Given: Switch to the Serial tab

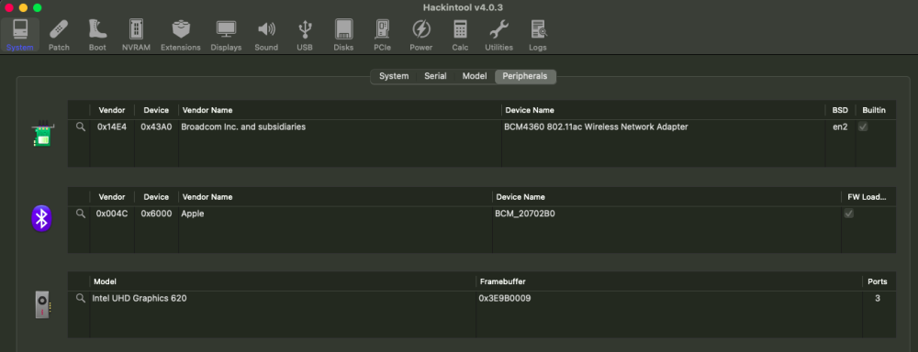Looking at the screenshot, I should [435, 77].
